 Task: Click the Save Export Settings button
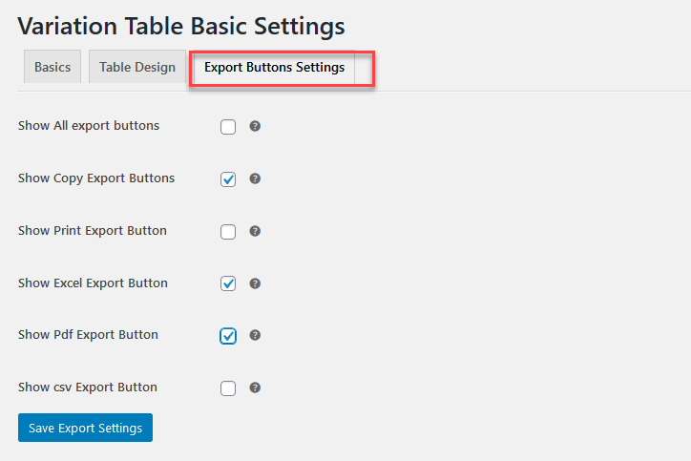[x=85, y=428]
